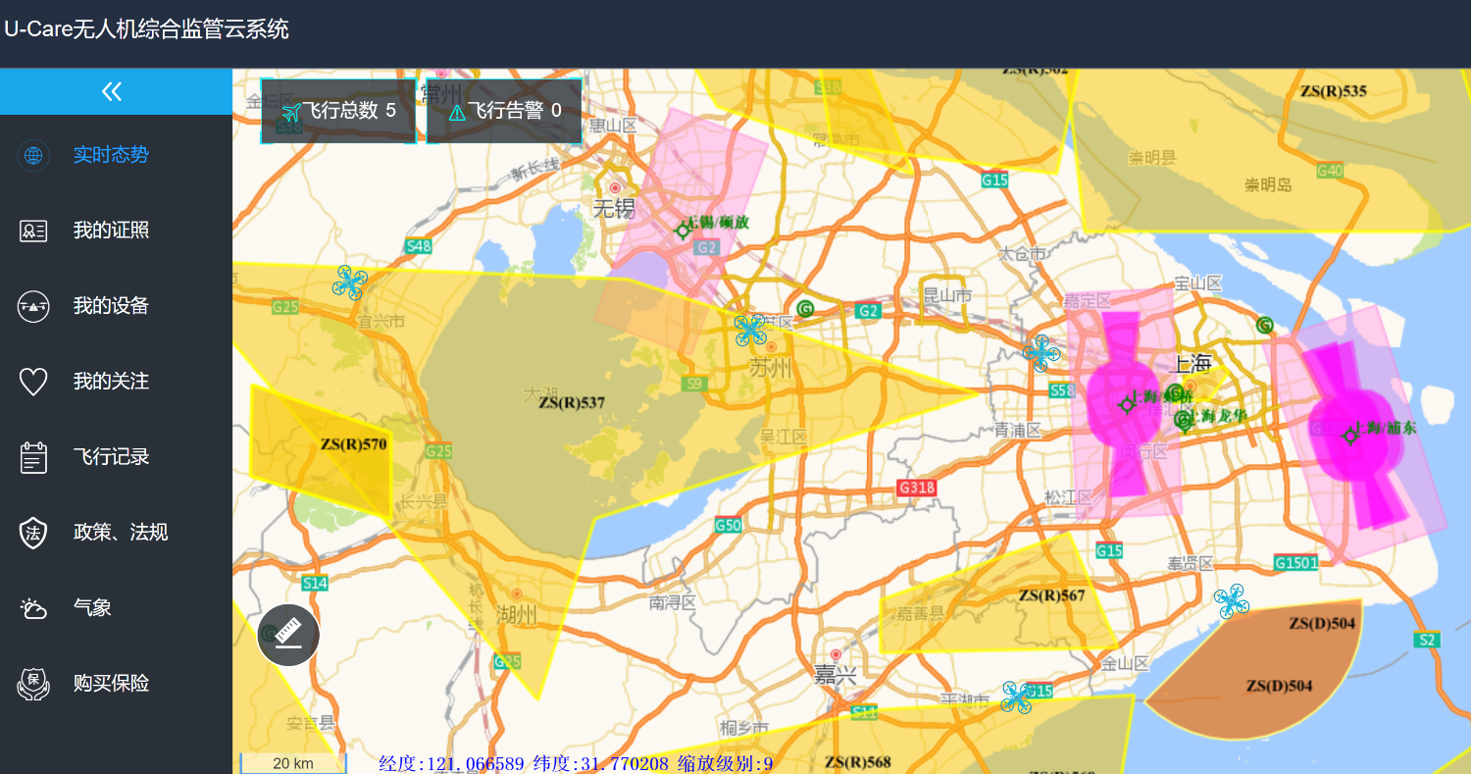Click the warning triangle icon in 飞行告警
Image resolution: width=1471 pixels, height=774 pixels.
[457, 113]
